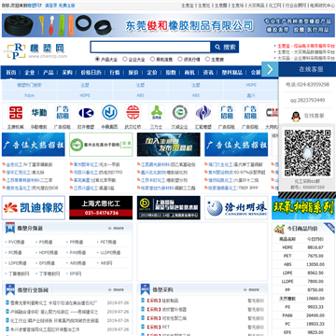Click the PA66 price 26400.00
This screenshot has height=336, width=336.
315,315
